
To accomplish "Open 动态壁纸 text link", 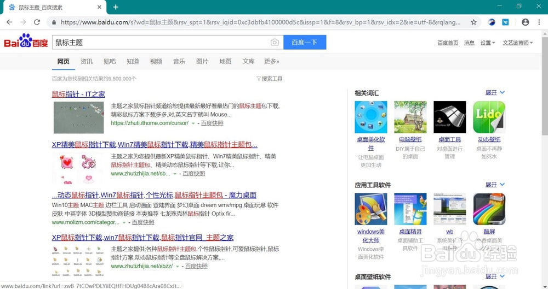I will click(x=489, y=139).
